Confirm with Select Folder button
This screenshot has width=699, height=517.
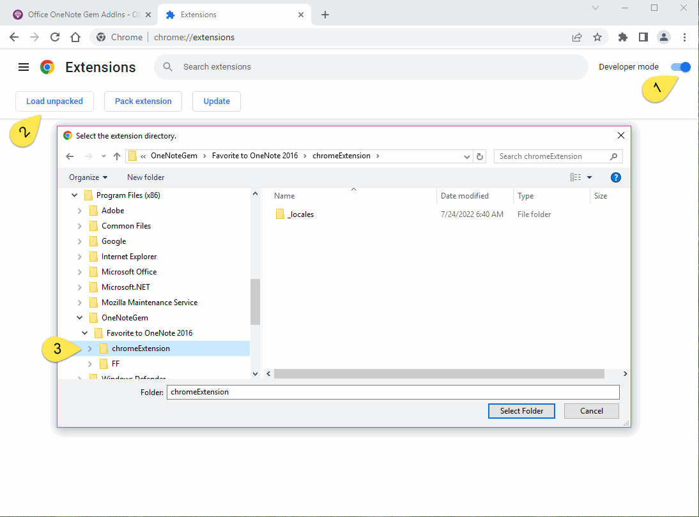point(521,411)
